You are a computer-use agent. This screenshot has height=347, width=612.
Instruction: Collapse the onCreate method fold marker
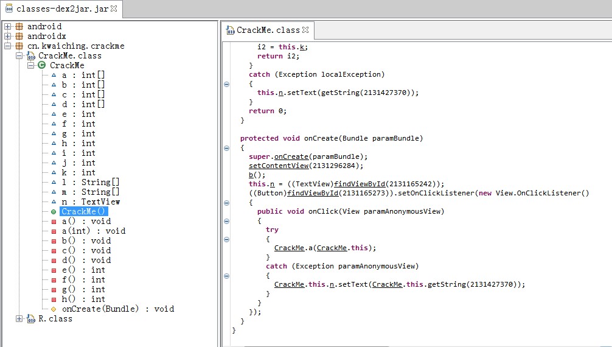(x=226, y=148)
